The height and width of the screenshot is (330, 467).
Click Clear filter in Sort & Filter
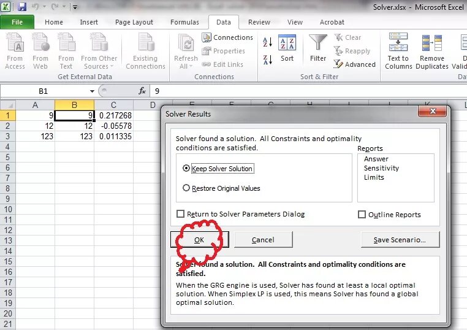348,37
